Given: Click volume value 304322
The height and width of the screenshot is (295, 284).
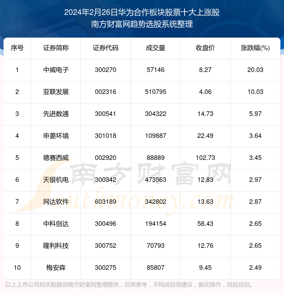Looking at the screenshot, I should (155, 114).
